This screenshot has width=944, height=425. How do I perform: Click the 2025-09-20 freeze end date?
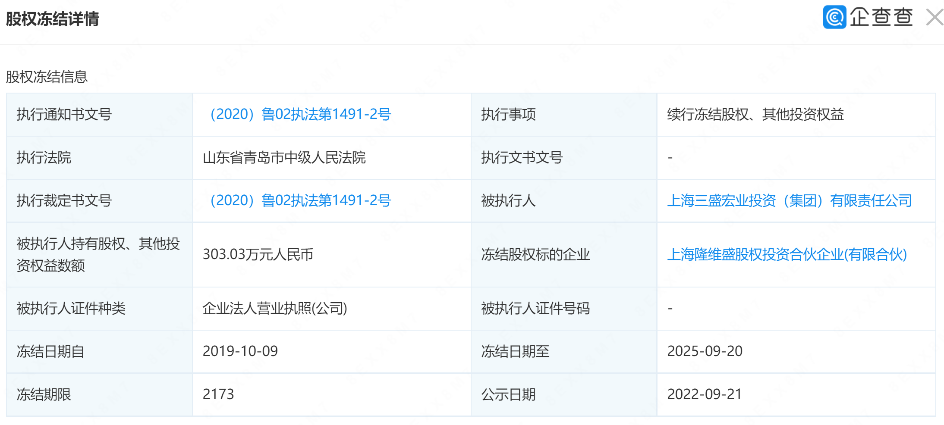[x=705, y=351]
